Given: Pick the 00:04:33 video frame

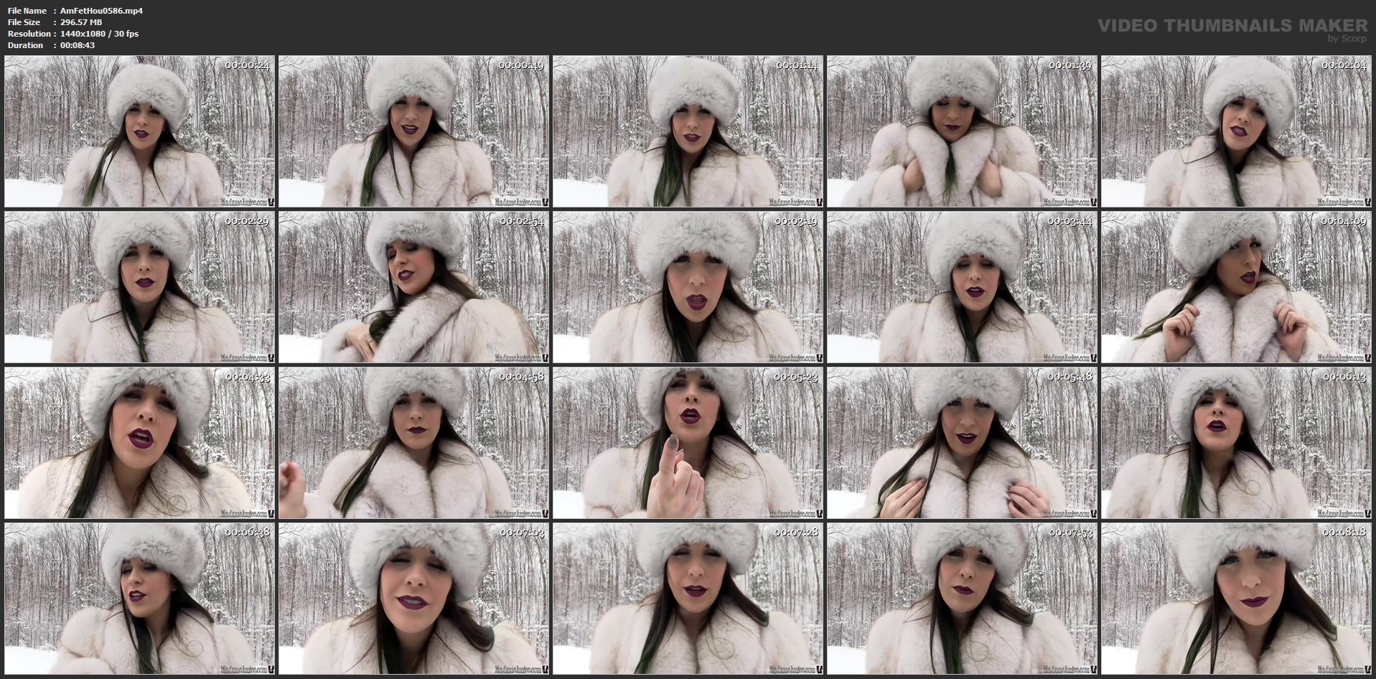Looking at the screenshot, I should pos(139,443).
